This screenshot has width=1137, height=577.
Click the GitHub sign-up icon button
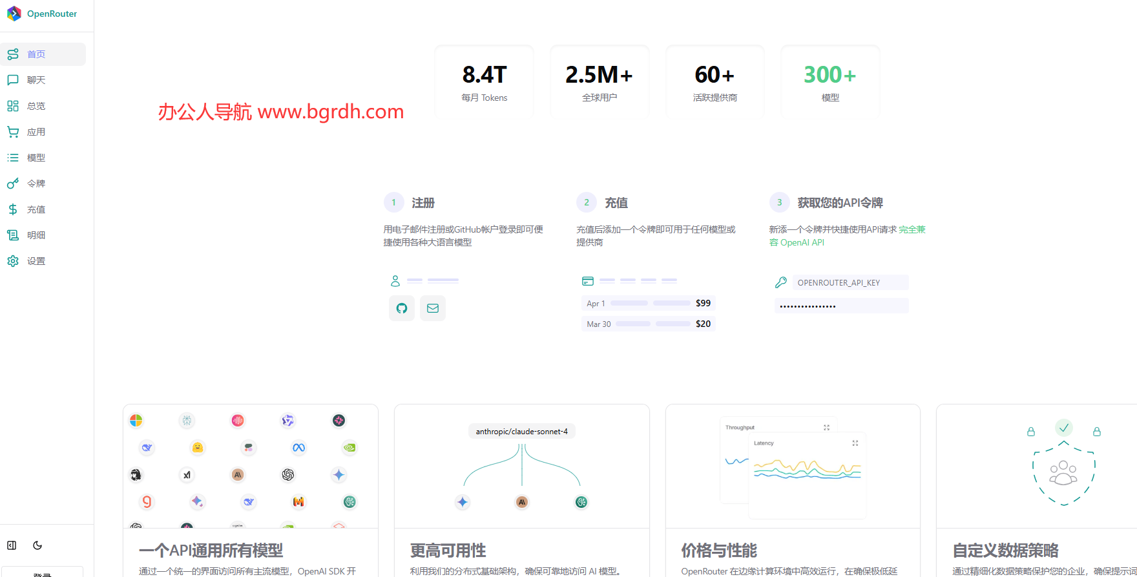pos(402,308)
